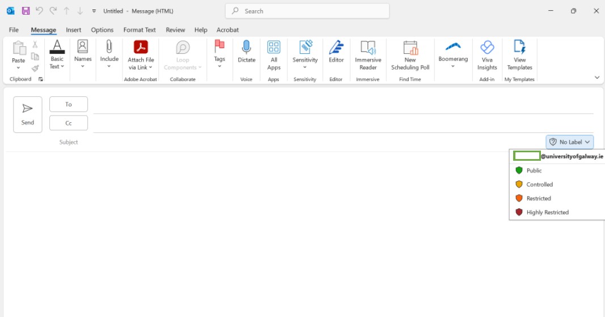
Task: Click the Next Item down arrow
Action: pos(80,11)
